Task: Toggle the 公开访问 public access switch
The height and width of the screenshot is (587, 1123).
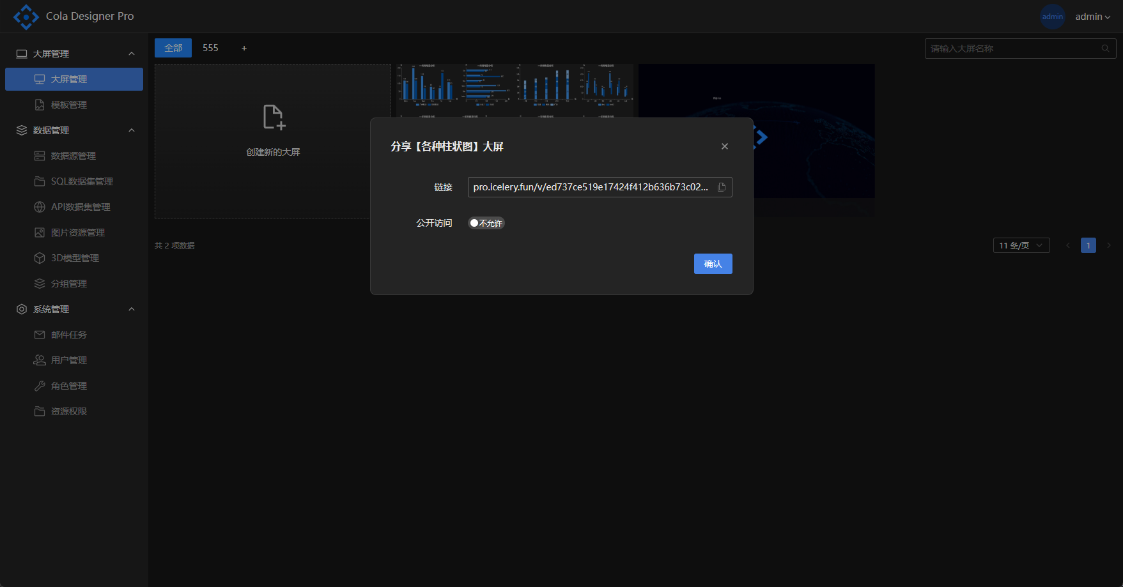Action: pyautogui.click(x=486, y=223)
